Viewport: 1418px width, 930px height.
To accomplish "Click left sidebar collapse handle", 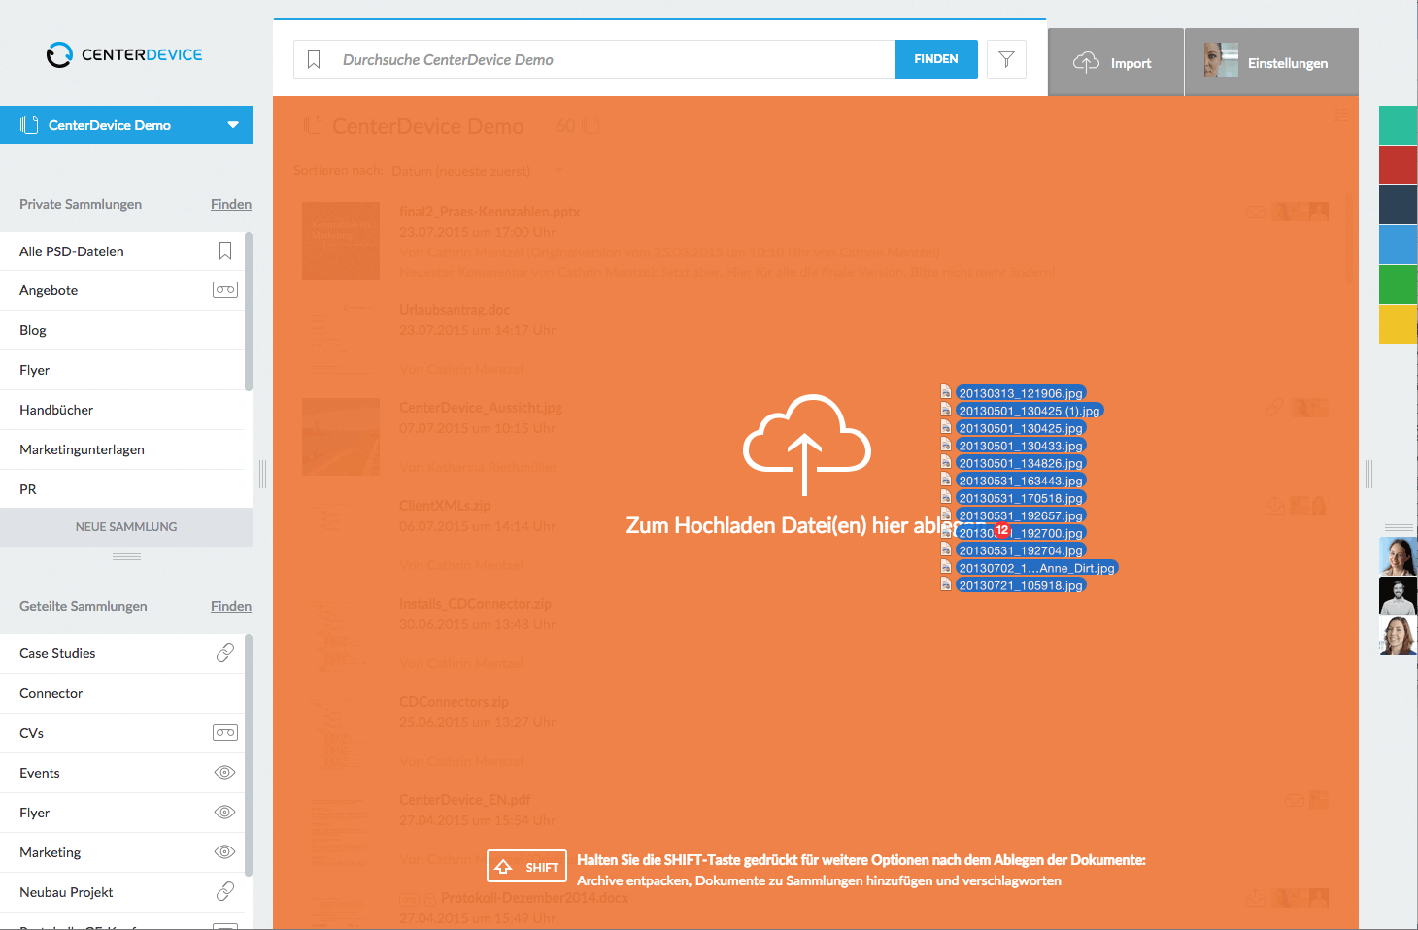I will (262, 474).
